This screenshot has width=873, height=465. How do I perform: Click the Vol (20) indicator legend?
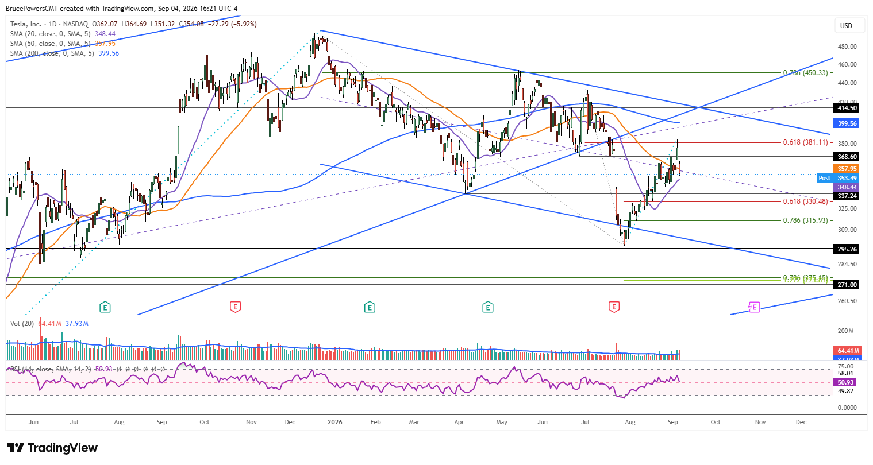click(x=49, y=324)
